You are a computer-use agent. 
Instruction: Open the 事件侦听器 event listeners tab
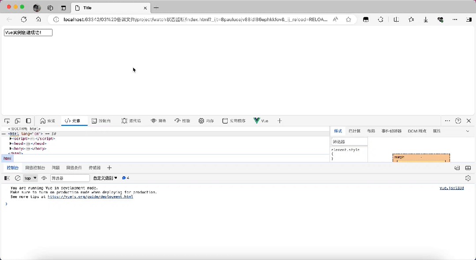(x=392, y=131)
